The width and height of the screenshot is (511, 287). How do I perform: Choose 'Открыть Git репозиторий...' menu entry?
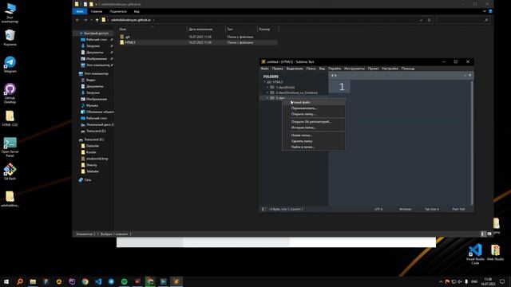pos(314,122)
